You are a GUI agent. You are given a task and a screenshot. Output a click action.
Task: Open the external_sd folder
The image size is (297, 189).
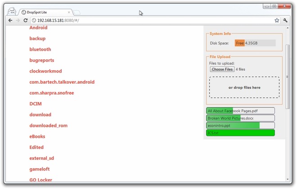[42, 158]
